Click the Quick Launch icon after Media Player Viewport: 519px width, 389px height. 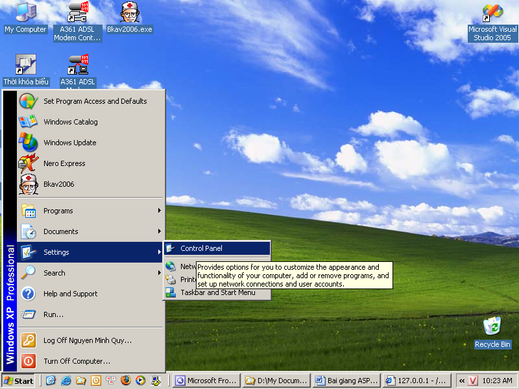pos(156,381)
